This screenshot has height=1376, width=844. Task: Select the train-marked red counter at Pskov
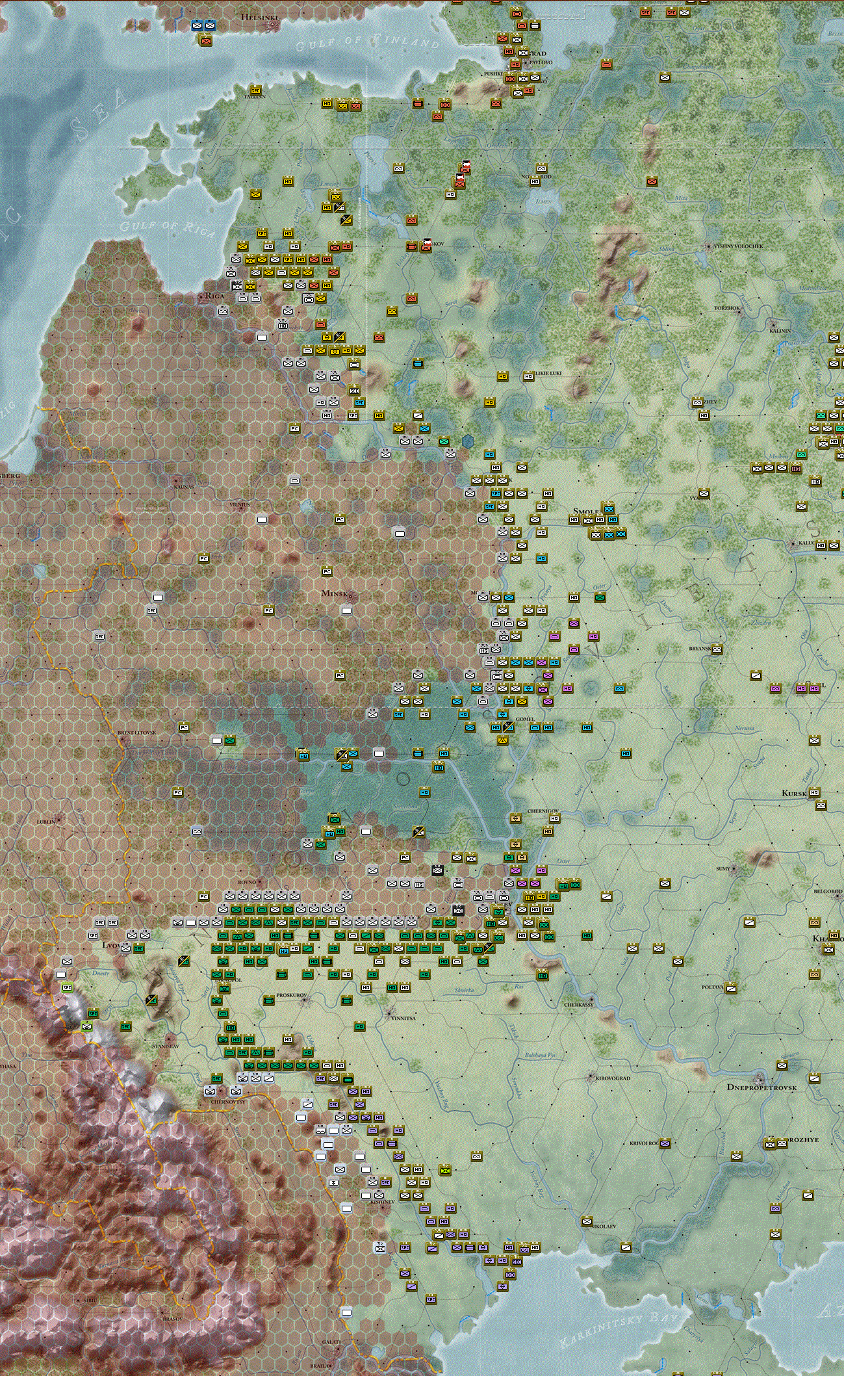coord(426,246)
